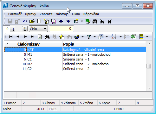156x114 pixels.
Task: Expand dropdown arrow next to filter funnel
Action: point(94,37)
